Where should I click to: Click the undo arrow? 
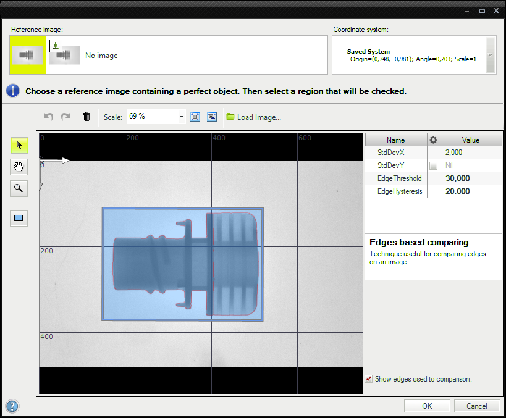49,117
